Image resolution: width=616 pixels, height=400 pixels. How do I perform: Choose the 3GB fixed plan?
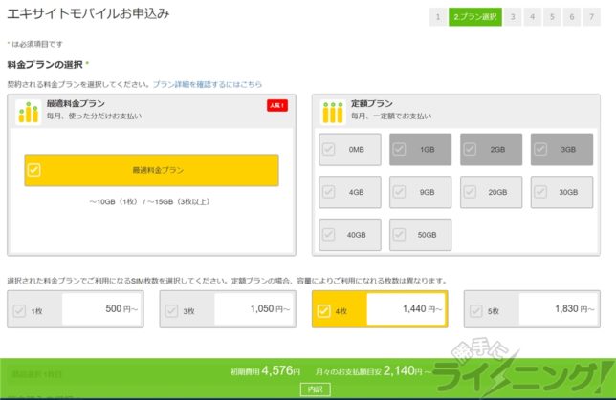[x=561, y=150]
